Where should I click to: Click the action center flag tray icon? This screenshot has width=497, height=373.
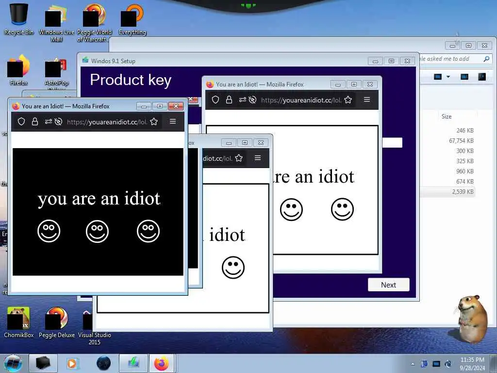click(424, 364)
